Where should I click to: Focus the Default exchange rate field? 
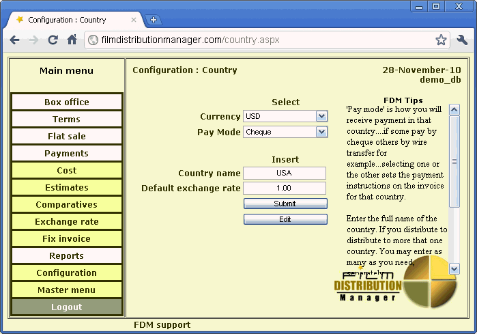point(285,188)
